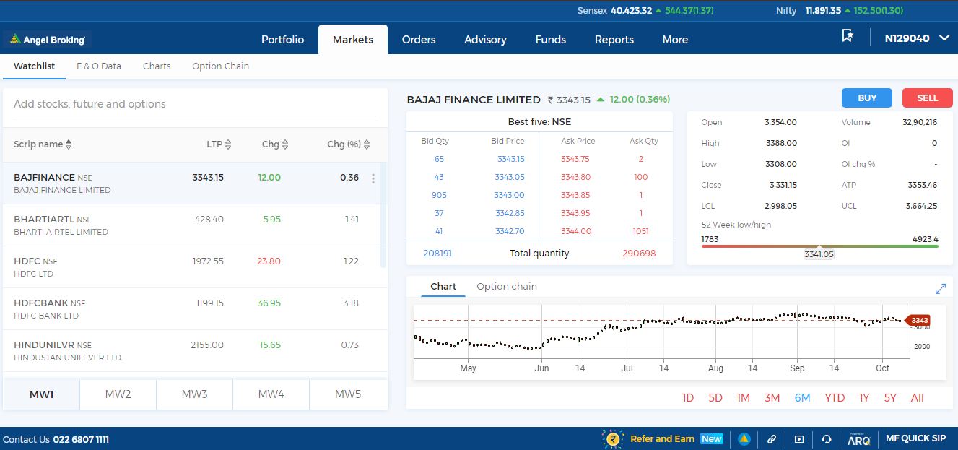Switch to watchlist MW5
The image size is (958, 450).
pyautogui.click(x=348, y=394)
